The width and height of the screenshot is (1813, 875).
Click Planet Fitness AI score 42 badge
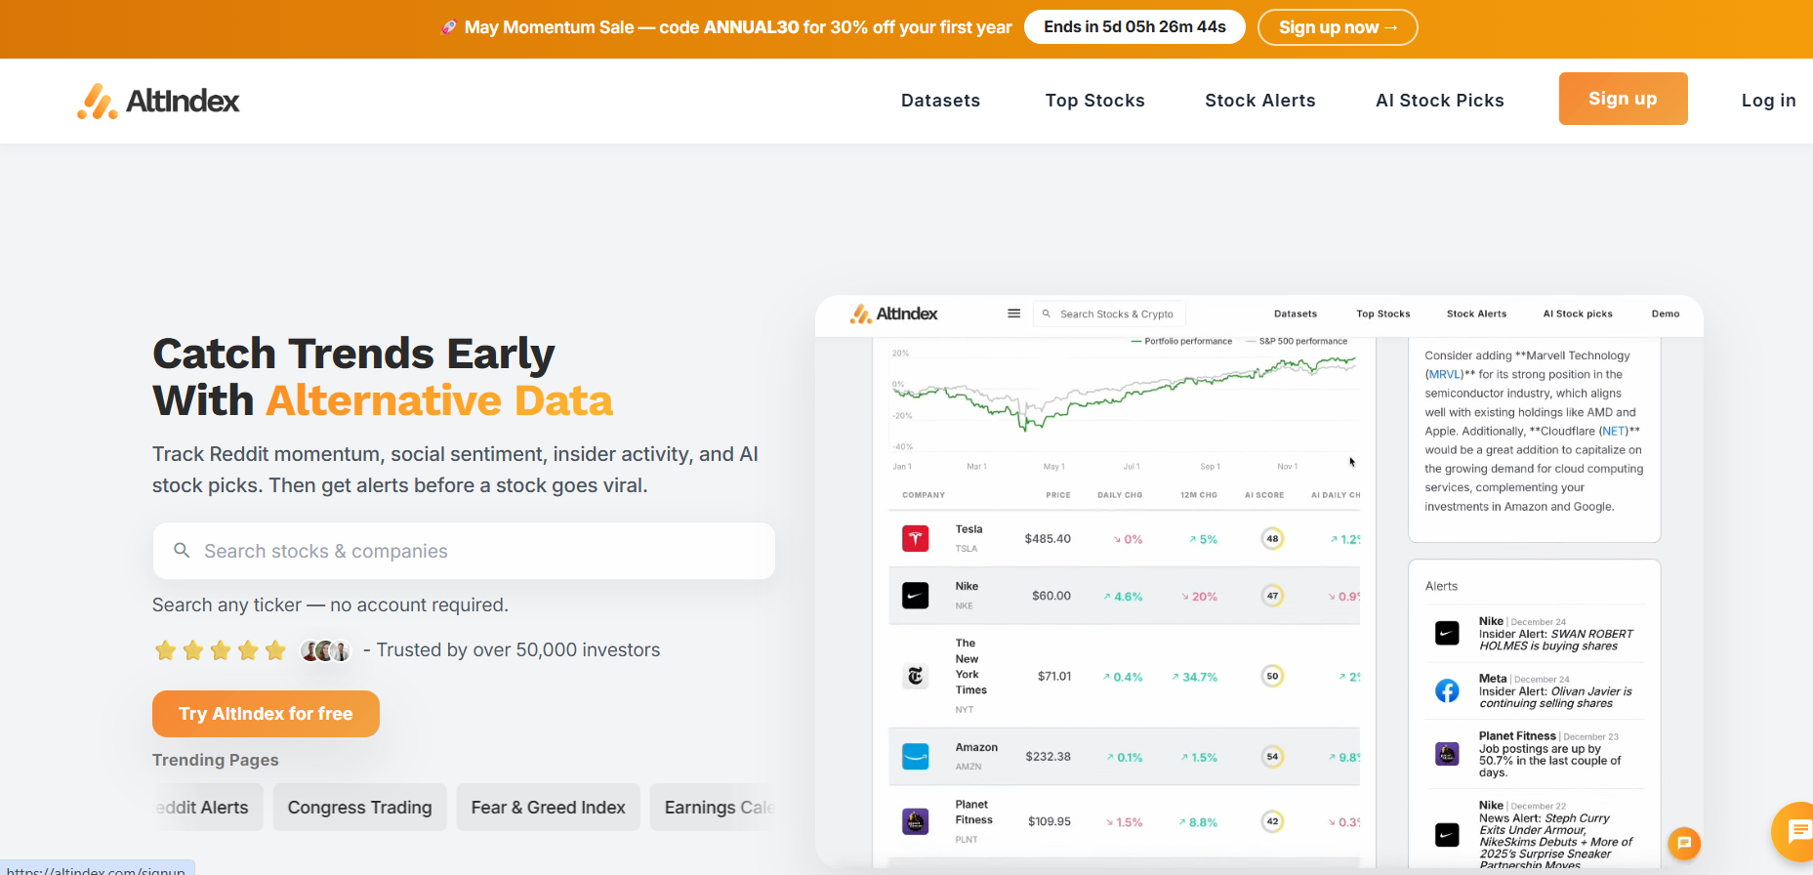[1272, 821]
